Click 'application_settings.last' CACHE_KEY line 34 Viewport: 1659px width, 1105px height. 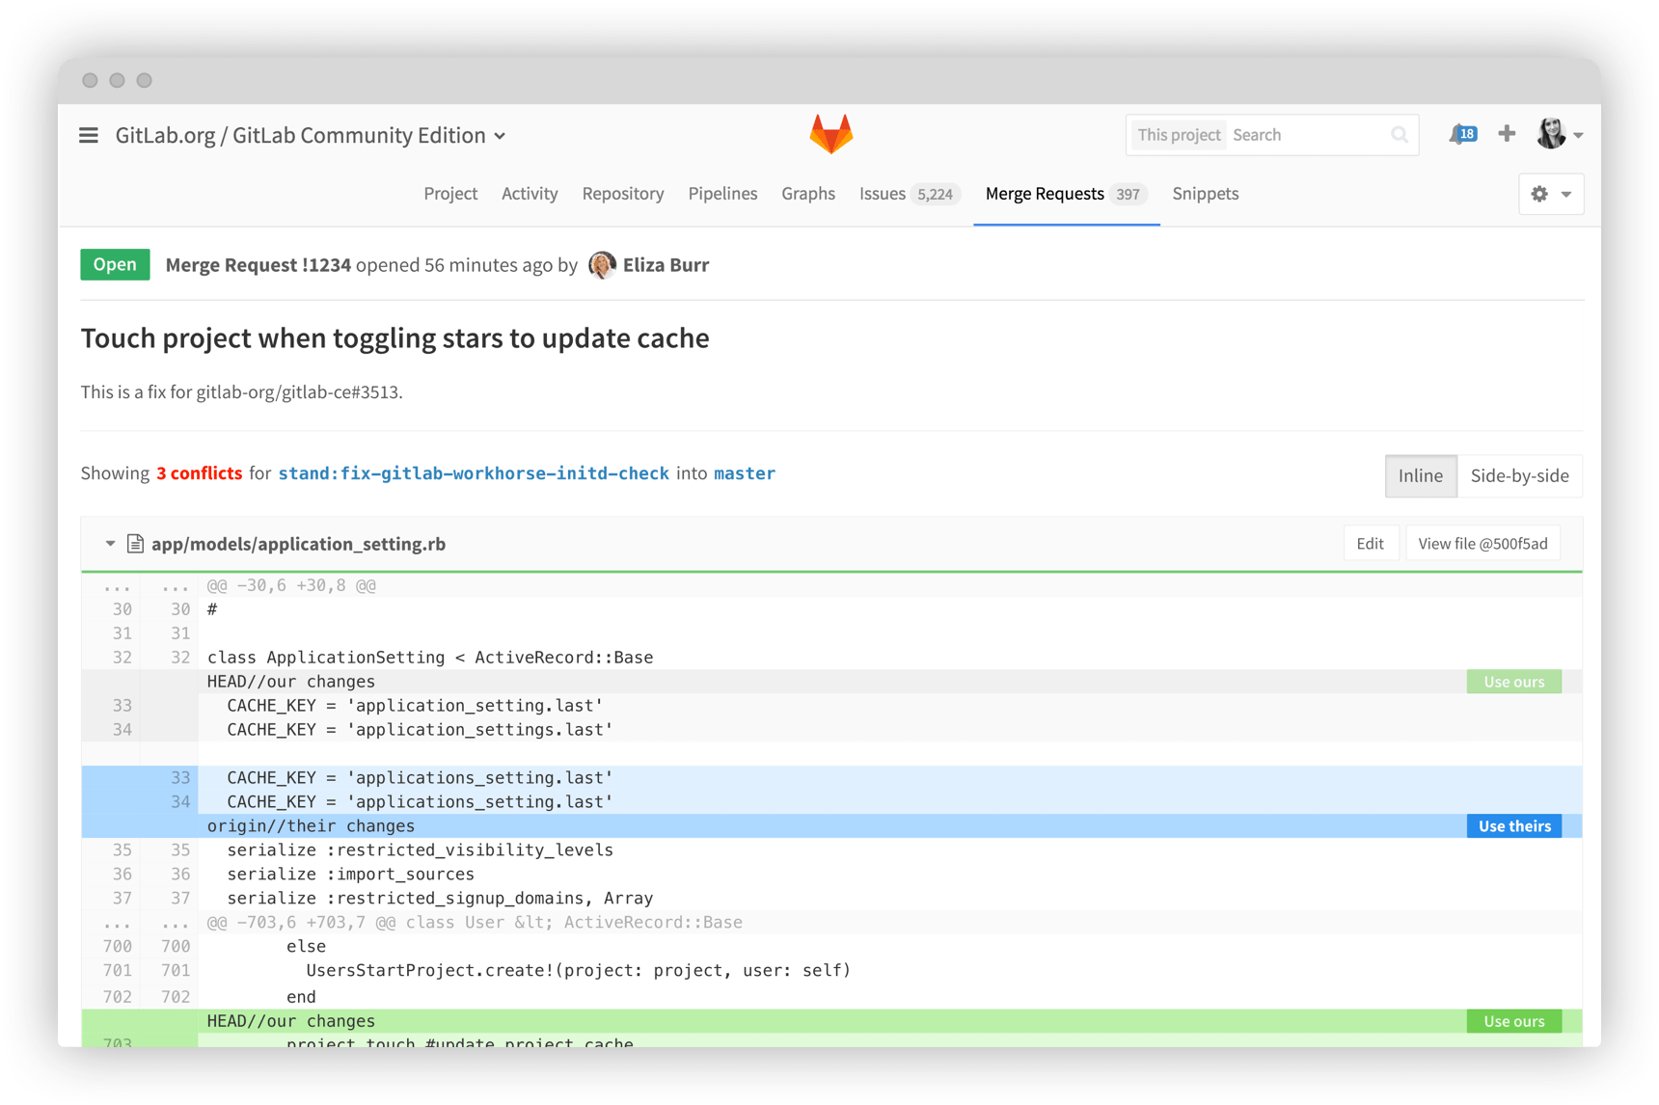tap(421, 730)
